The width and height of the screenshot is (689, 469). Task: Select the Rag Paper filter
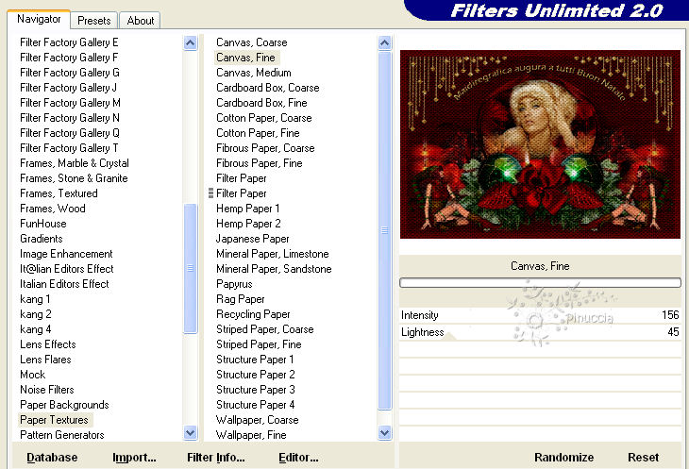(x=241, y=299)
